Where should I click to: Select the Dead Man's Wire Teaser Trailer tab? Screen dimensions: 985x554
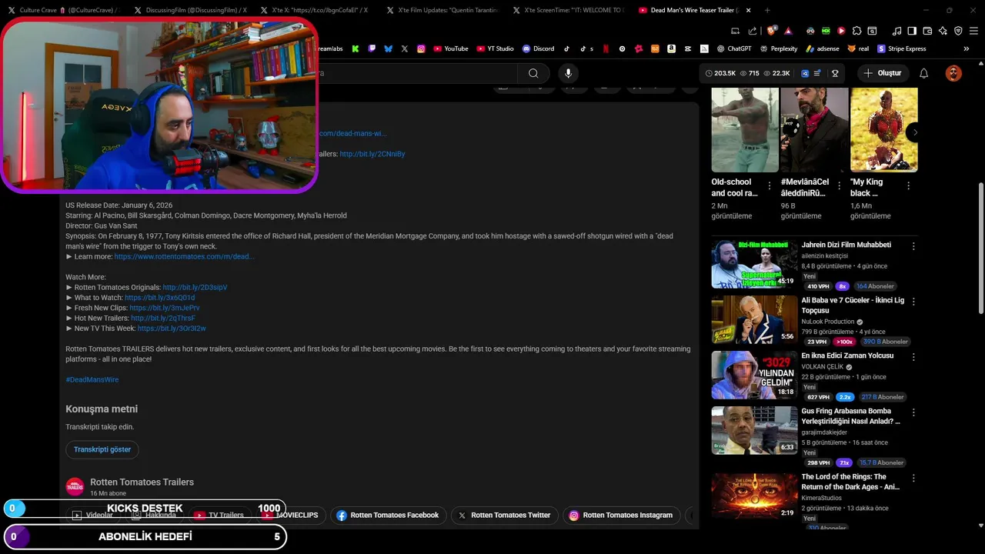[695, 10]
